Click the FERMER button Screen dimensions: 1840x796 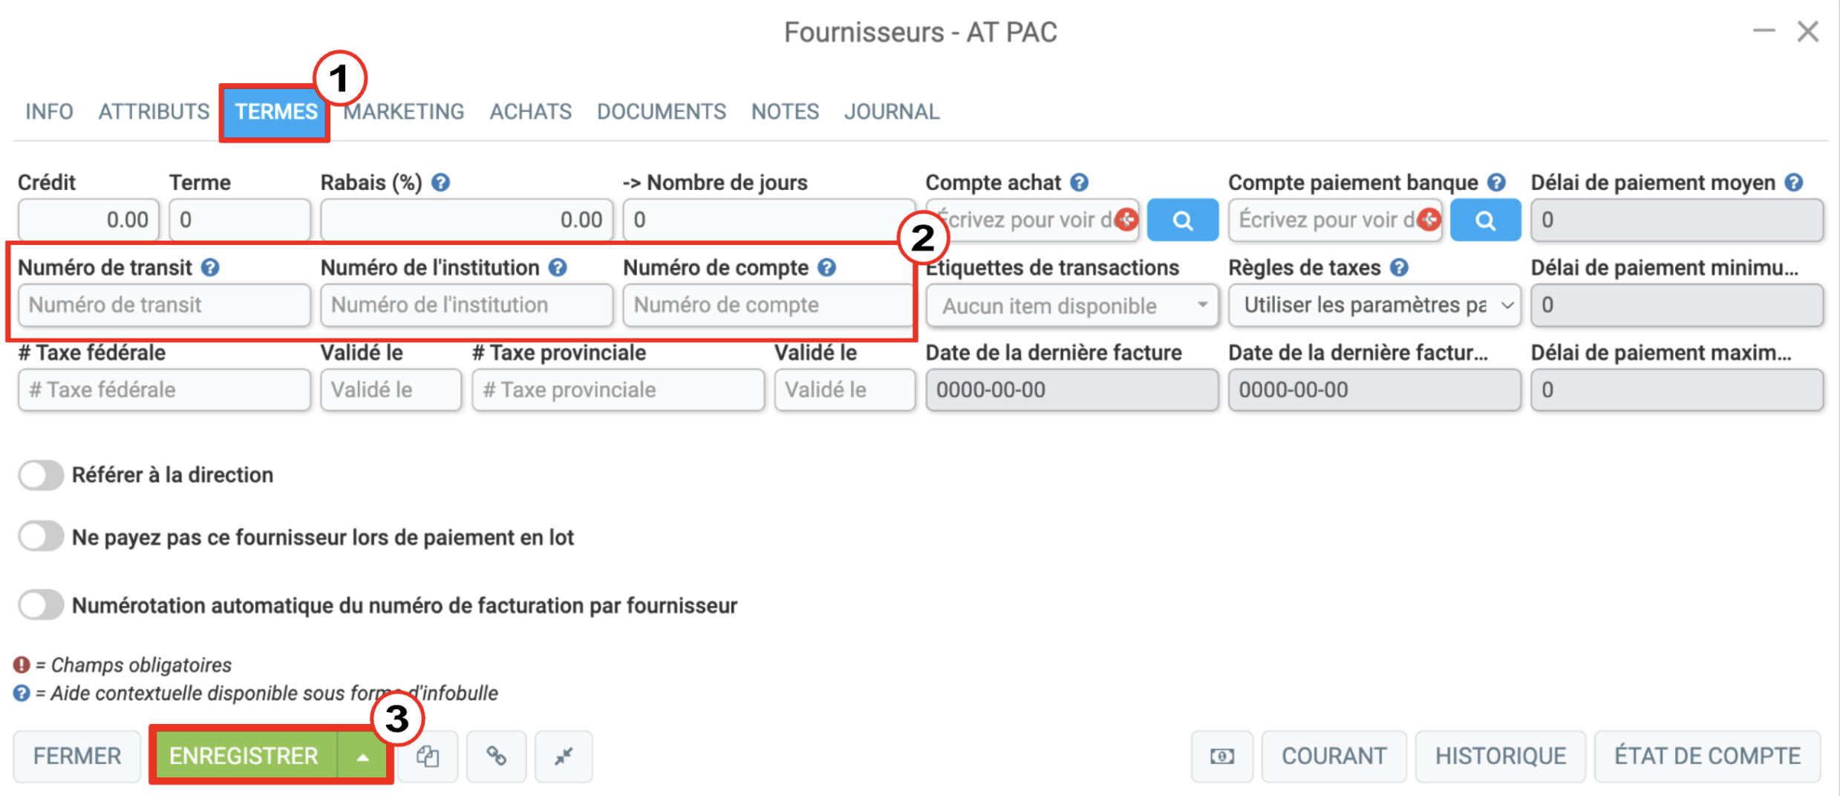[76, 756]
